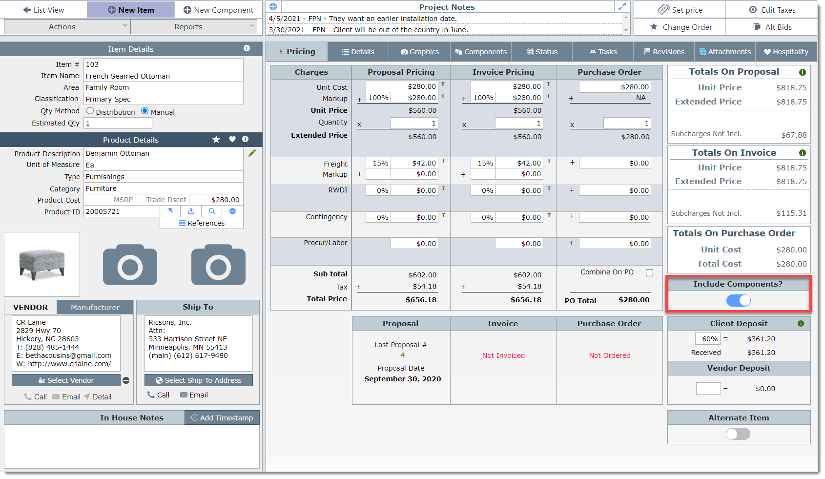Click Product ID arrow link icon
The width and height of the screenshot is (825, 479).
pyautogui.click(x=170, y=211)
